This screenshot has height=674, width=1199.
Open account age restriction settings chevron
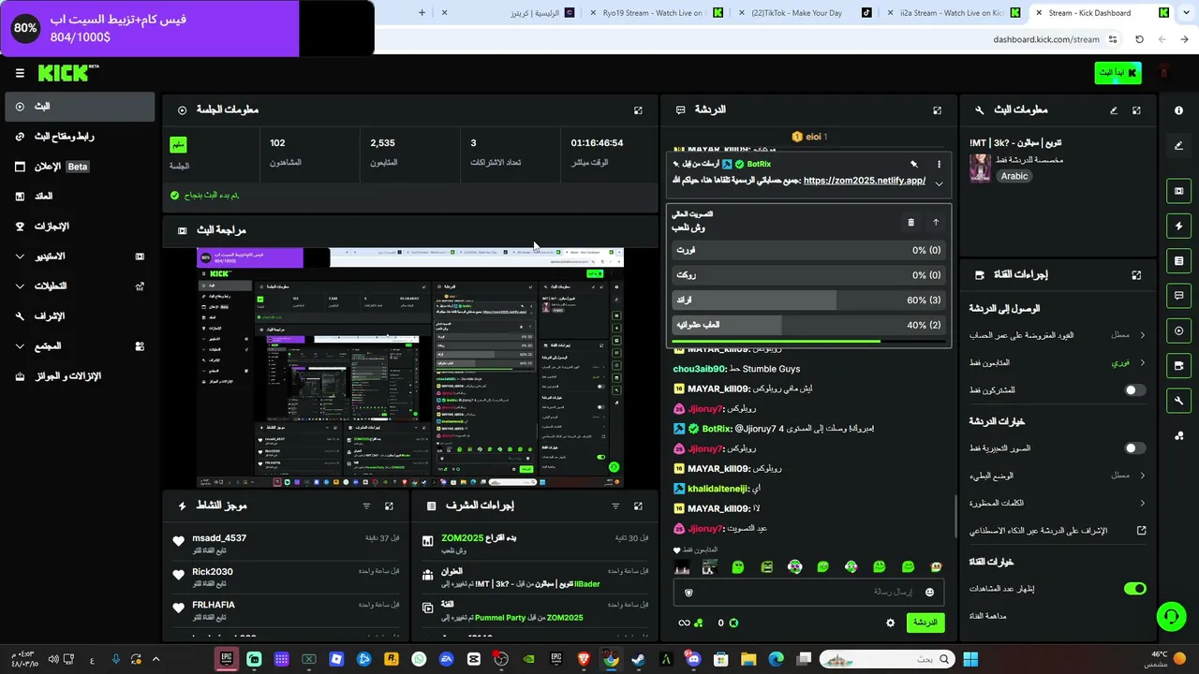(x=1143, y=335)
